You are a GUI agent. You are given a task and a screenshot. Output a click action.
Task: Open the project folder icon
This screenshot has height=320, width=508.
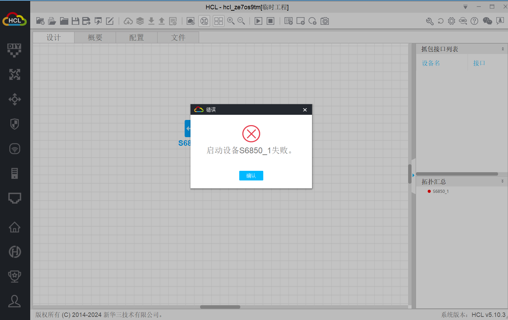(64, 21)
